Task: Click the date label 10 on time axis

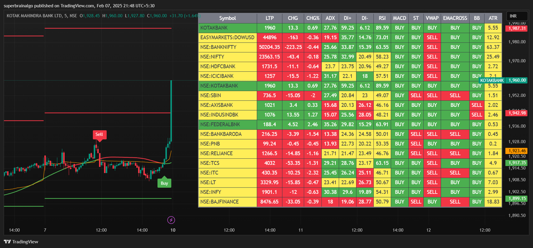Action: point(173,230)
